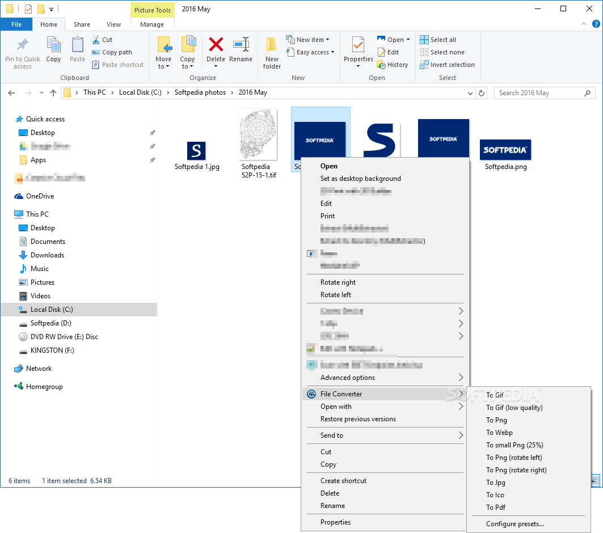Click the New folder icon

pyautogui.click(x=272, y=45)
